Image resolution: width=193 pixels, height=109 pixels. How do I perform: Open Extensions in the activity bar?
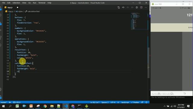pyautogui.click(x=1, y=38)
